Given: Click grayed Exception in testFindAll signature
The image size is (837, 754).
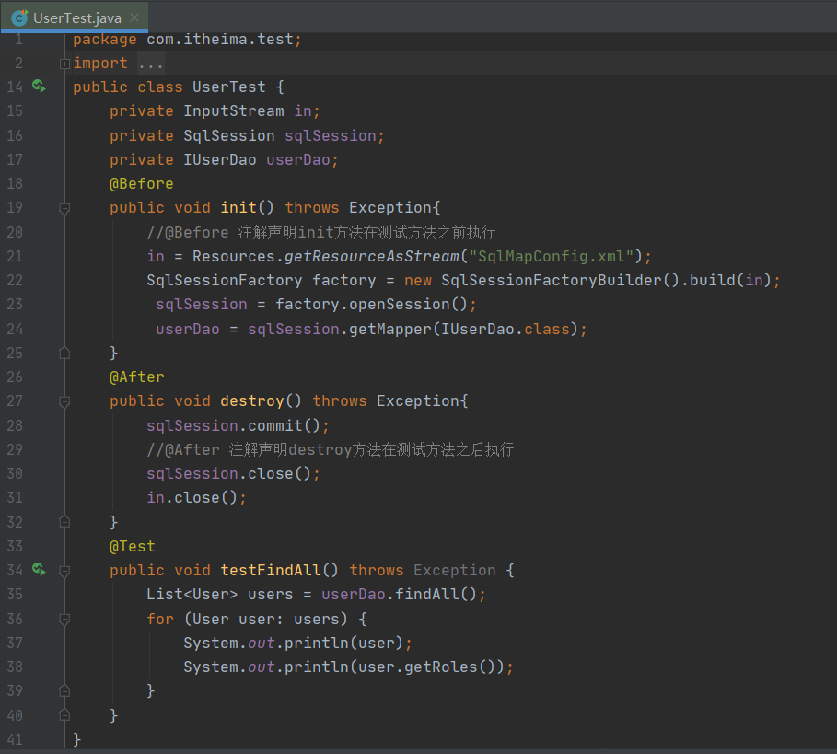Looking at the screenshot, I should coord(454,571).
